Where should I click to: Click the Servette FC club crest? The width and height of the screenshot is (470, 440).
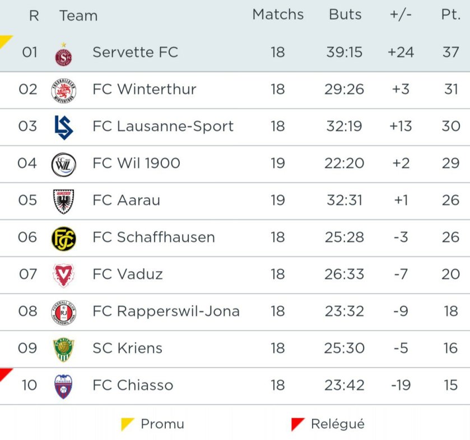coord(63,55)
